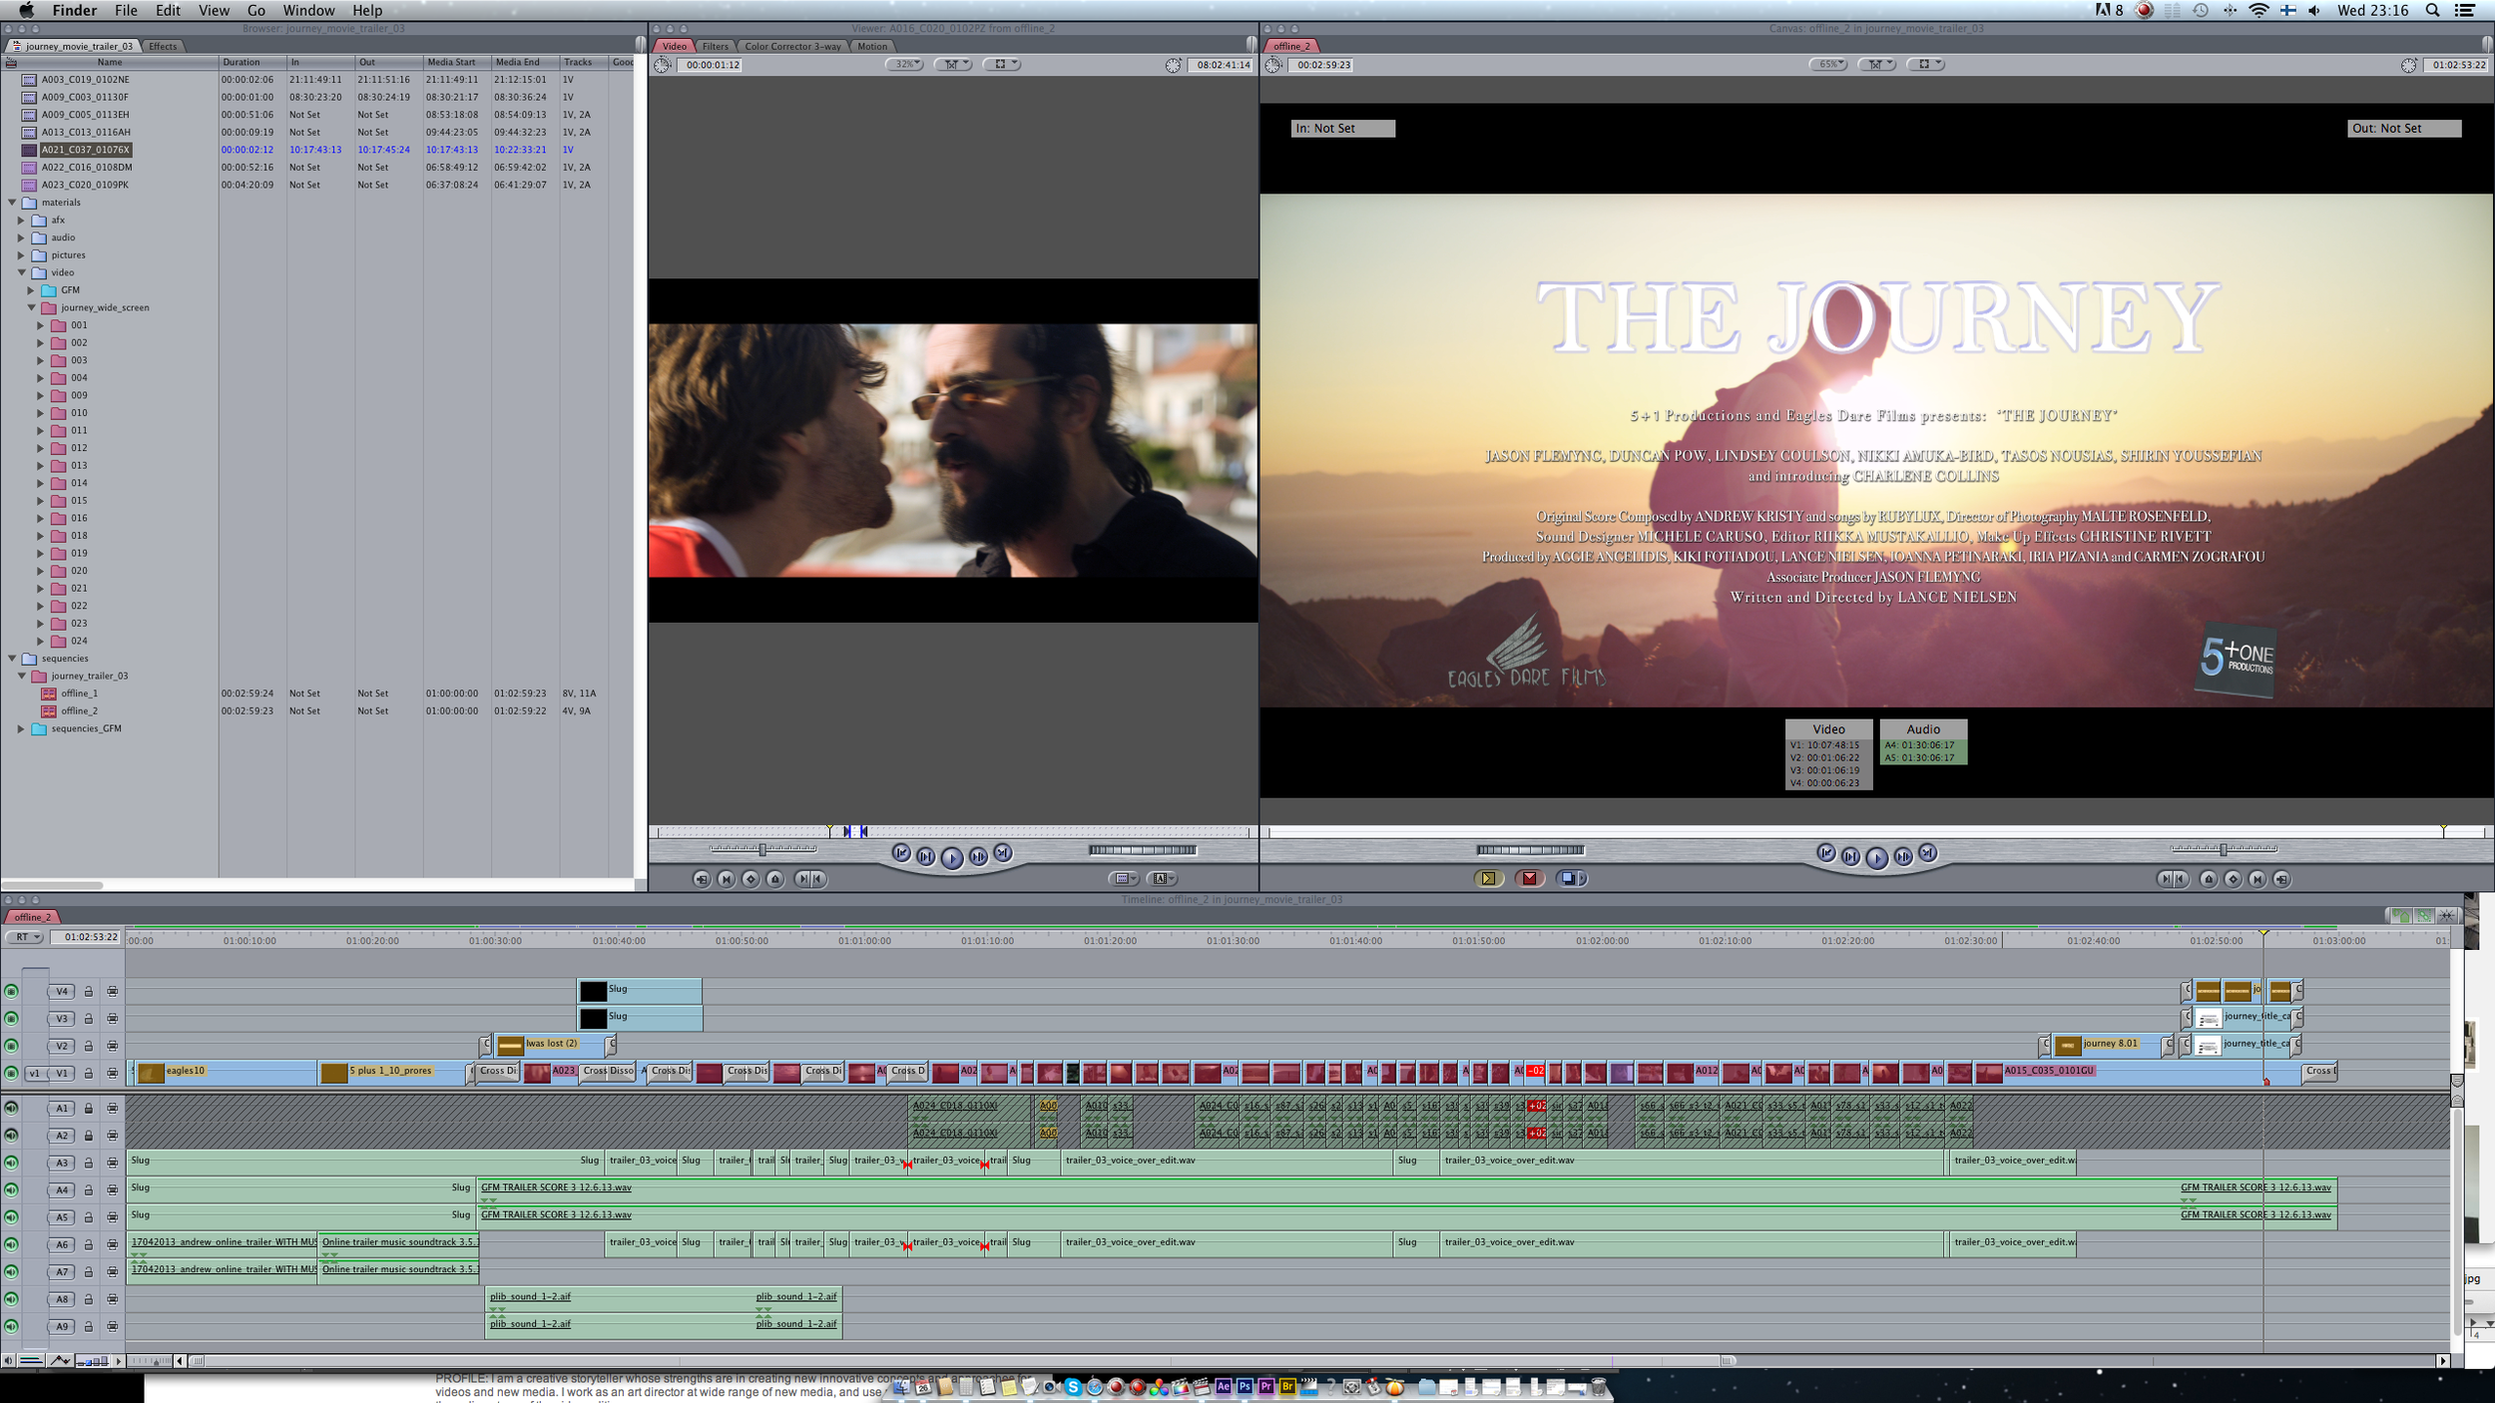
Task: Click Play Around Current Frame in Canvas
Action: tap(1902, 856)
